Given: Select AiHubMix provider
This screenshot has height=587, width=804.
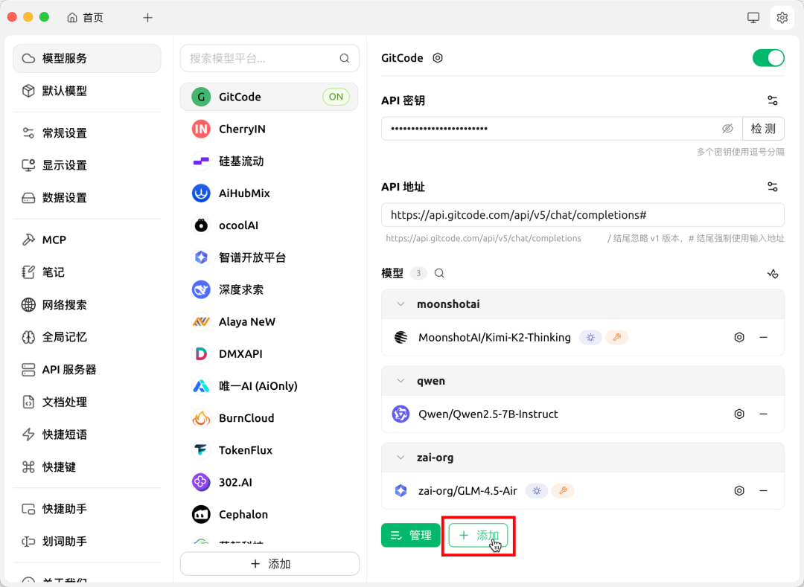Looking at the screenshot, I should [269, 193].
